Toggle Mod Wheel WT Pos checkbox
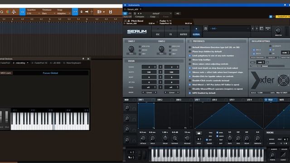The width and height of the screenshot is (290, 163). click(190, 85)
